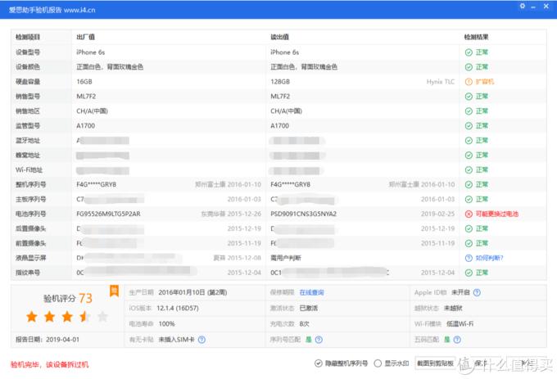
Task: Click the green check icon in the 后置摄像头 row
Action: pyautogui.click(x=469, y=228)
